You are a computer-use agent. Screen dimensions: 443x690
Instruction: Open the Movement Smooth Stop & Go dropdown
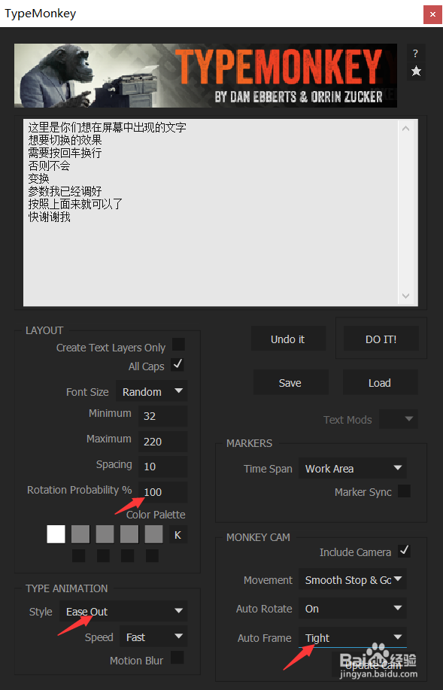(353, 579)
